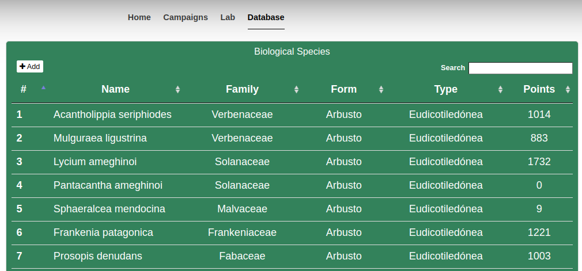Click Frankenia patagonica in the table
The width and height of the screenshot is (582, 271).
103,232
